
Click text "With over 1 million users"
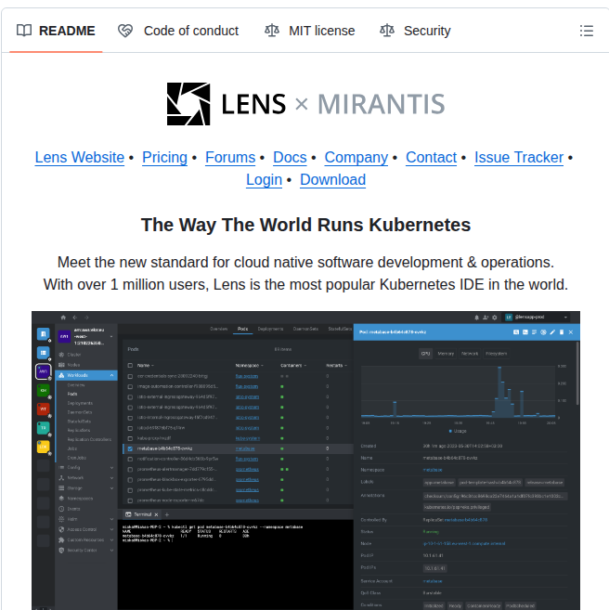[x=128, y=285]
